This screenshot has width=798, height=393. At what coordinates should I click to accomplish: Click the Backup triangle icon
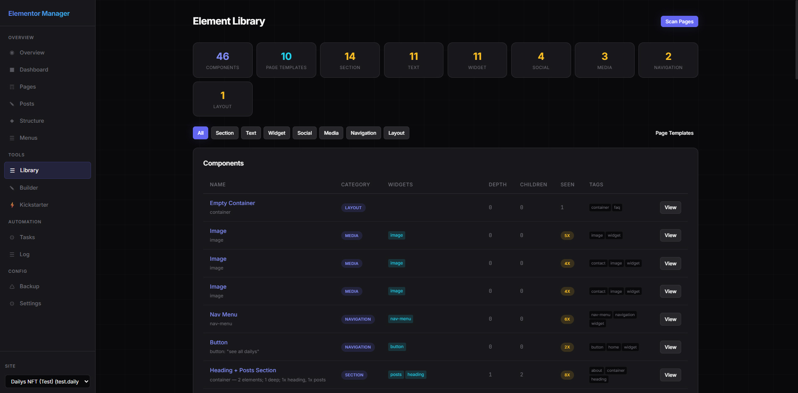12,287
